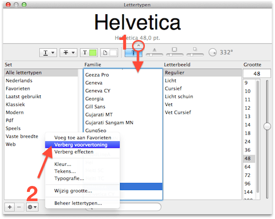Image resolution: width=275 pixels, height=219 pixels.
Task: Select Vet Cursief typeface
Action: 203,112
